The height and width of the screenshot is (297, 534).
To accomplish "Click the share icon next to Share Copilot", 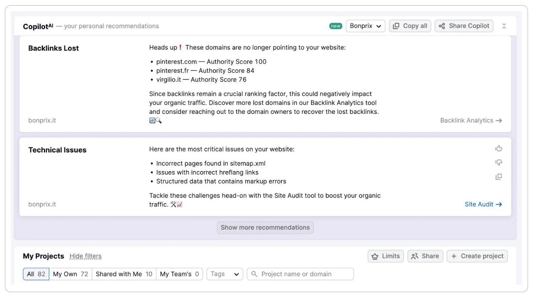I will click(x=442, y=26).
